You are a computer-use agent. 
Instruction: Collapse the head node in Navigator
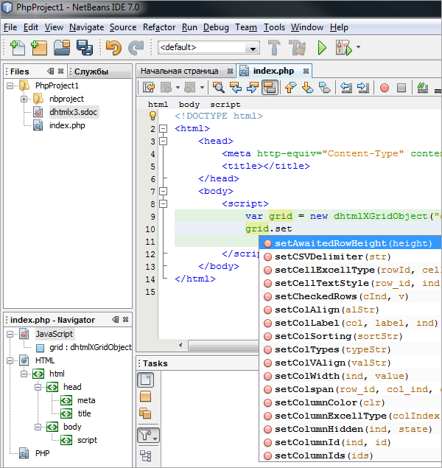click(x=39, y=387)
